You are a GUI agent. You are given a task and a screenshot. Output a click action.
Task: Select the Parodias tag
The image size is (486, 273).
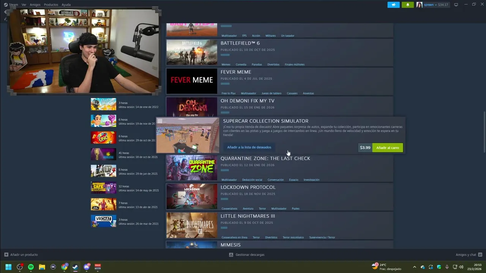click(x=257, y=64)
